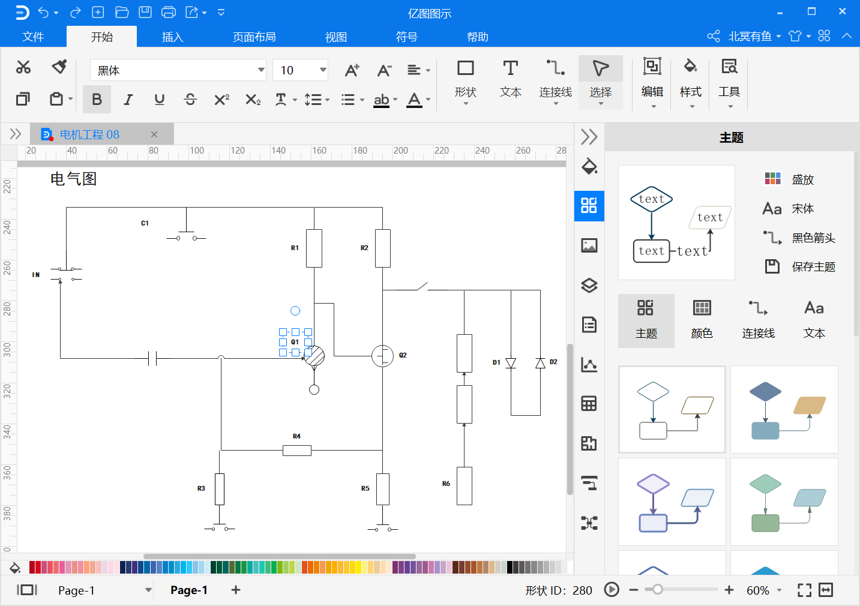Toggle fit-to-width view icon

click(x=826, y=590)
